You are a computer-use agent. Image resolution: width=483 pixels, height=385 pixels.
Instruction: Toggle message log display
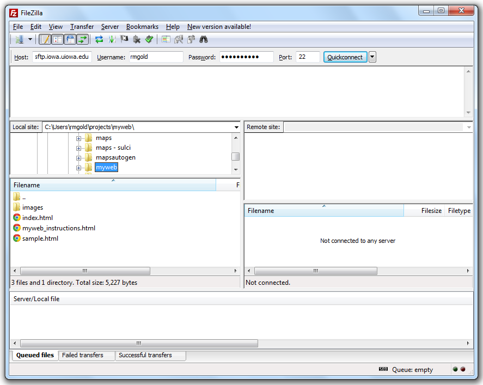tap(45, 39)
